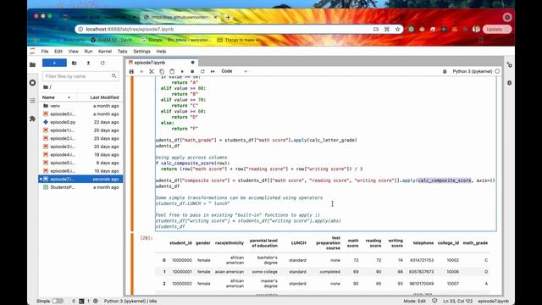Screen dimensions: 542x305
Task: Click the status bar terminals count icon
Action: click(81, 302)
